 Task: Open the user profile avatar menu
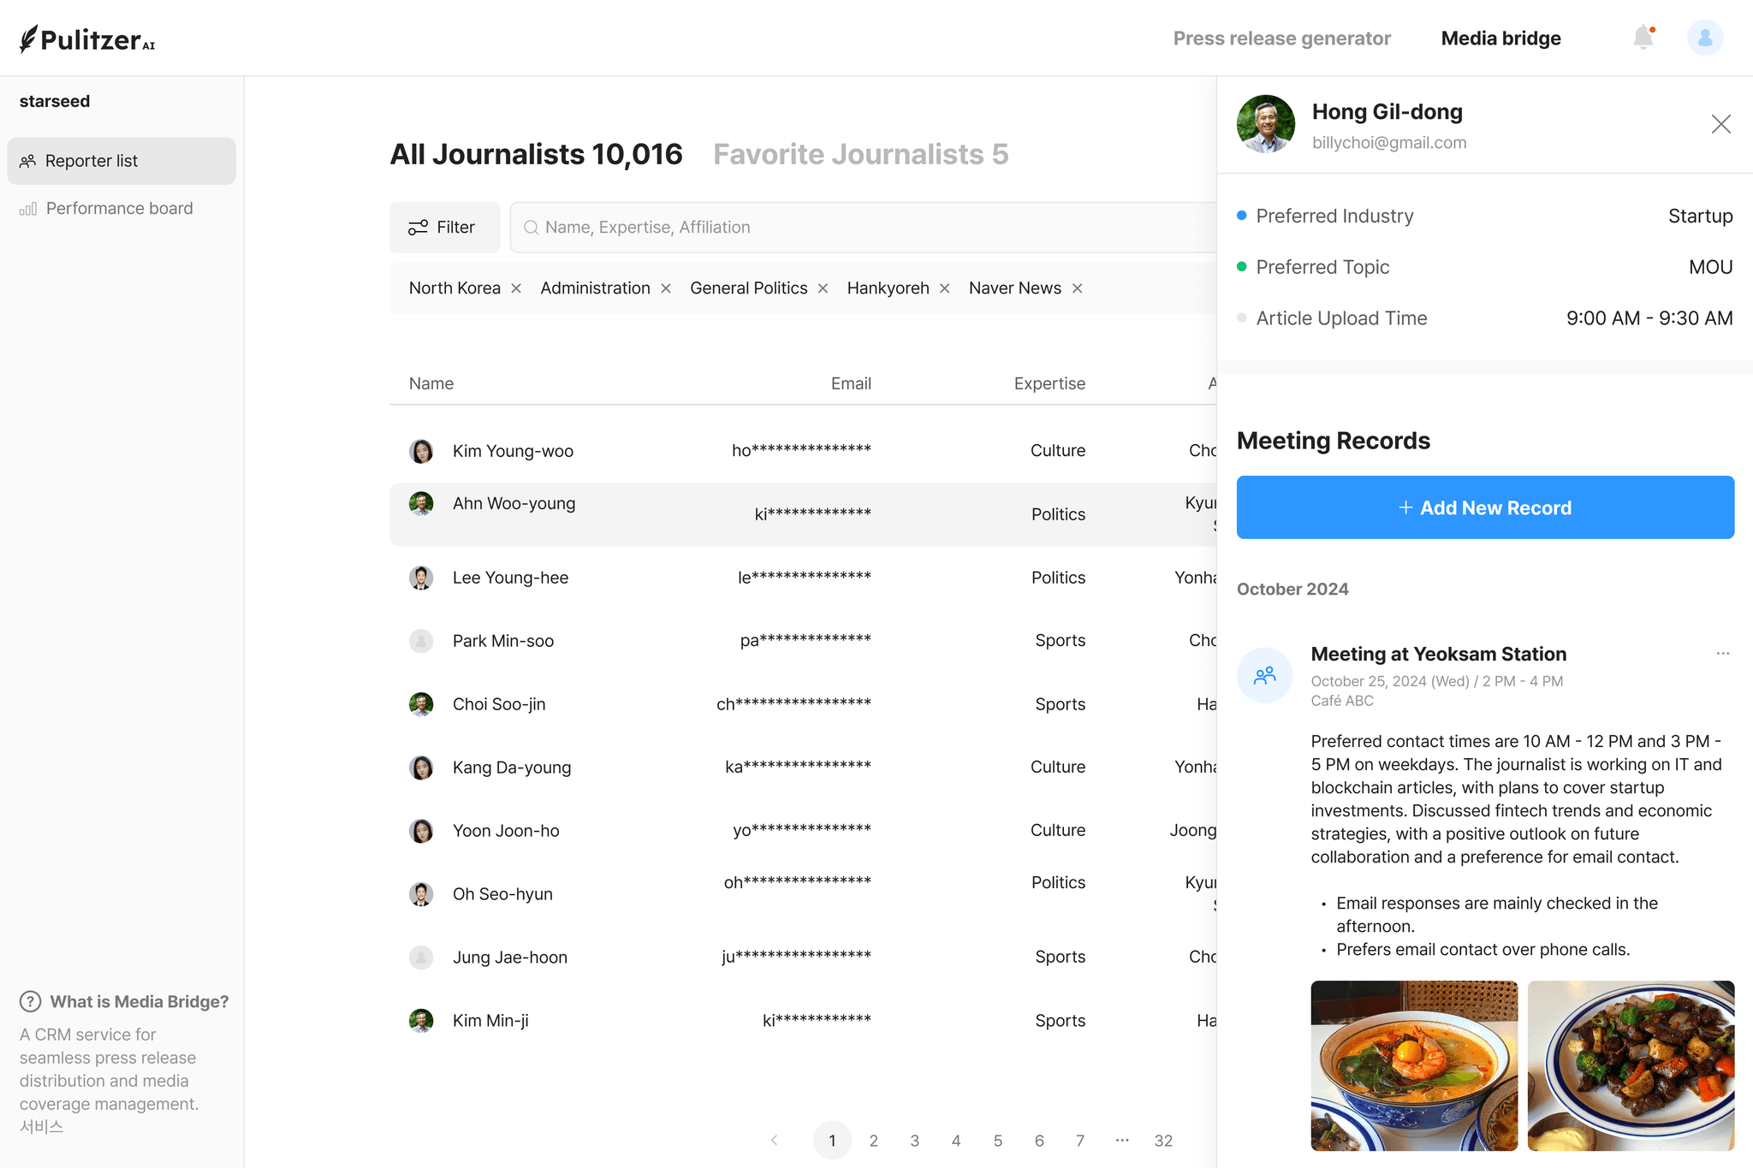coord(1704,38)
